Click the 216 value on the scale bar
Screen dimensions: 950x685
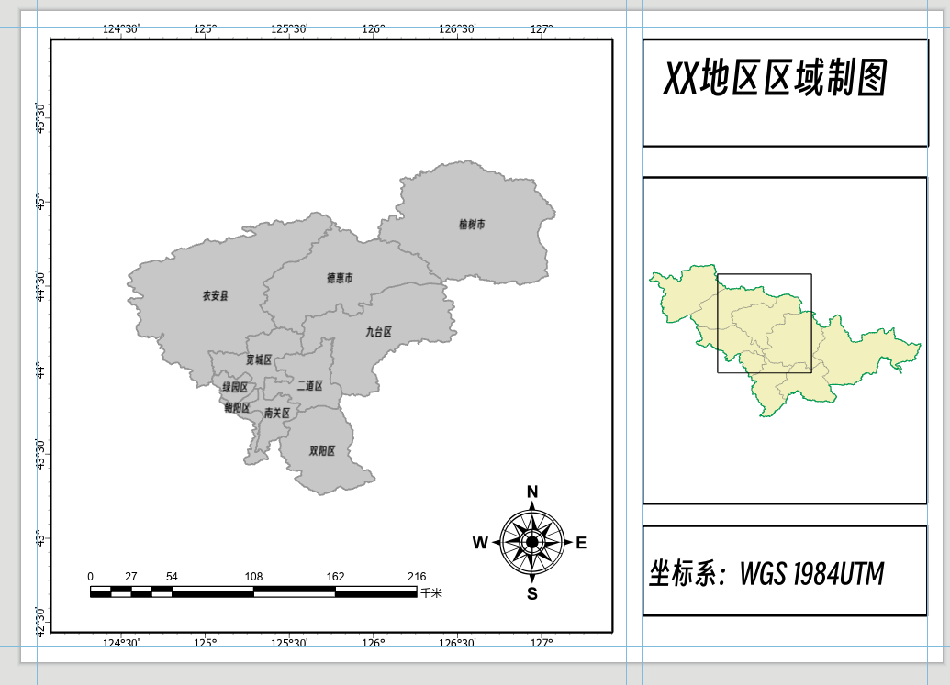(x=416, y=577)
